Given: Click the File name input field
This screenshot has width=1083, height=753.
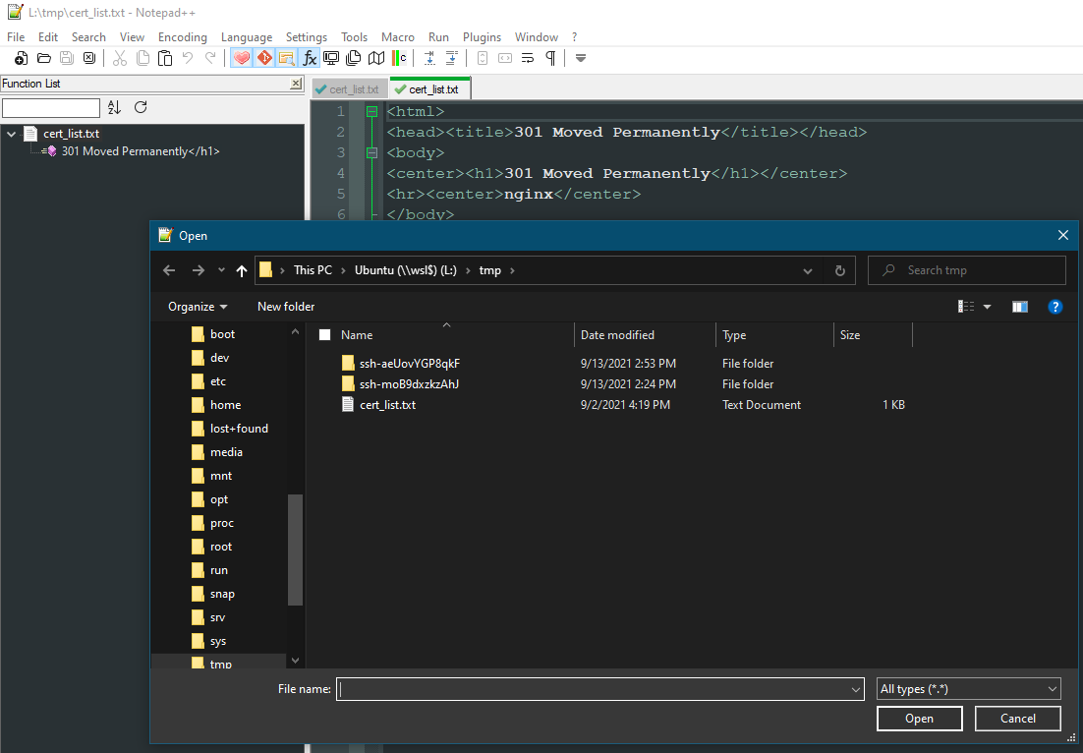Looking at the screenshot, I should [599, 689].
